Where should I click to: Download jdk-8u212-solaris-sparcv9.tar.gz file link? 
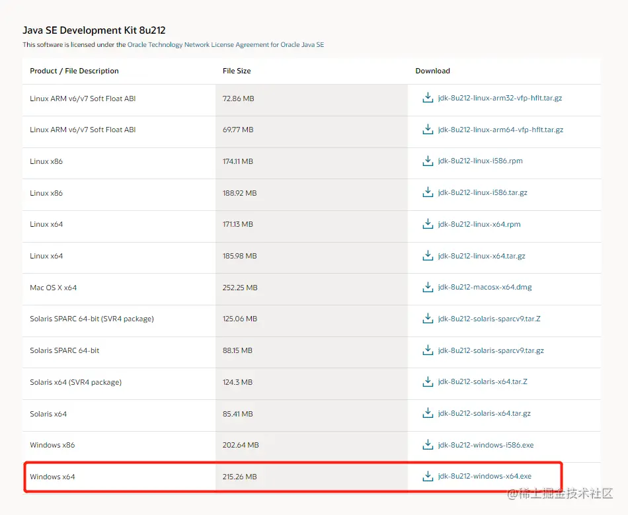pos(491,350)
